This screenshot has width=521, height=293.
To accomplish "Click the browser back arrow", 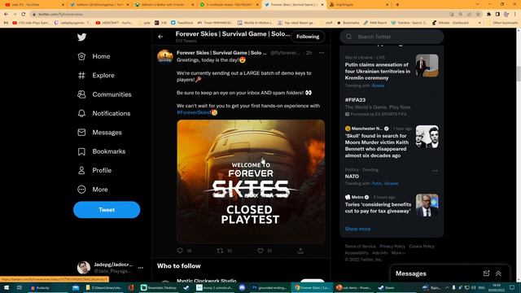I will 6,15.
